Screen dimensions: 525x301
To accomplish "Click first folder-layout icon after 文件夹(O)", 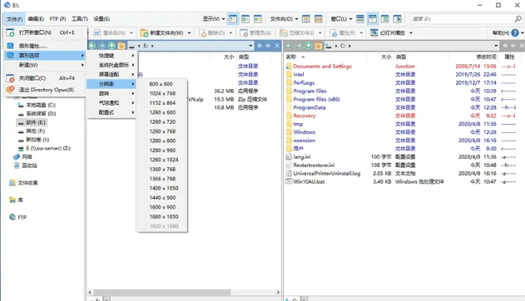I will point(306,19).
